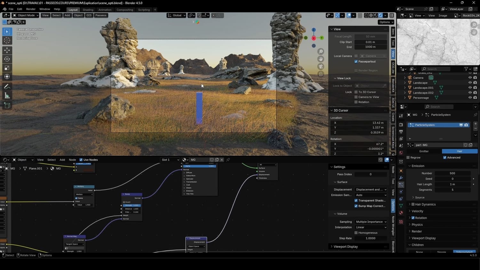Open the Displacement method dropdown
This screenshot has width=480, height=270.
pyautogui.click(x=371, y=189)
